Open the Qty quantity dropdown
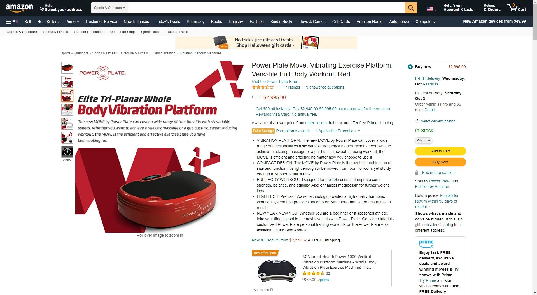 [424, 140]
